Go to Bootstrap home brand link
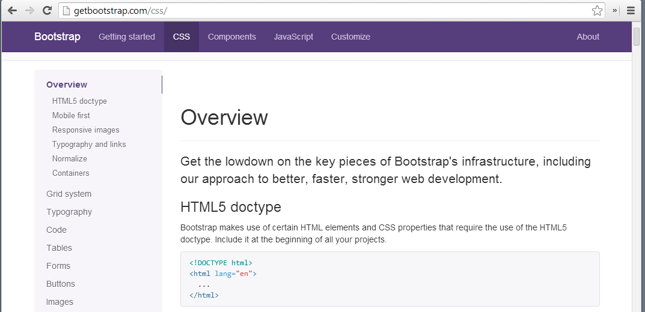The width and height of the screenshot is (645, 312). pyautogui.click(x=57, y=37)
